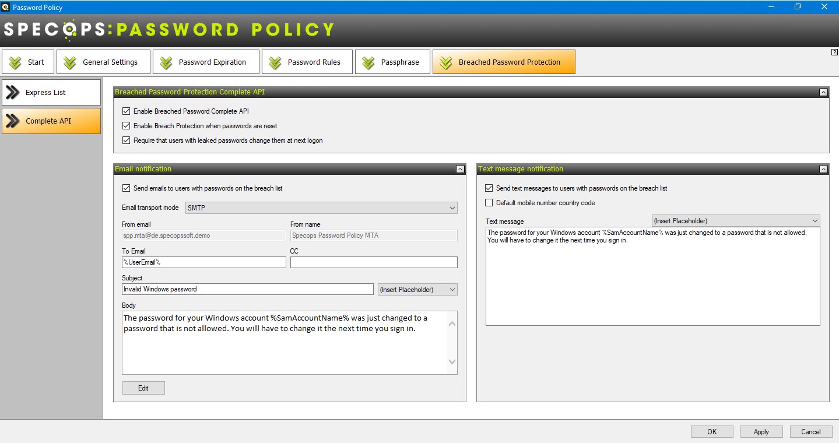Select the Complete API section
Image resolution: width=839 pixels, height=443 pixels.
[51, 121]
